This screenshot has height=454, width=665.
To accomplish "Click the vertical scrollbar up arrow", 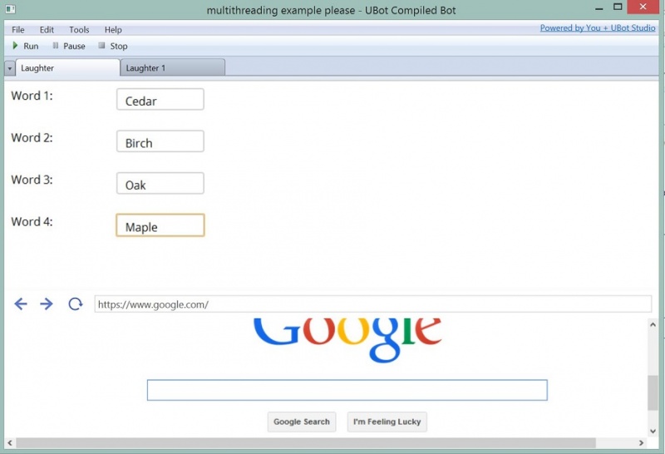I will (653, 324).
